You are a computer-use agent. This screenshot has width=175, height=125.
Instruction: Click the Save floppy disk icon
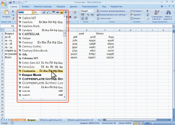pyautogui.click(x=10, y=2)
